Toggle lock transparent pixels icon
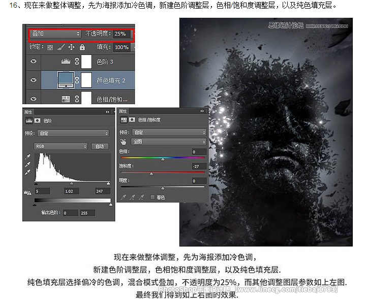Viewport: 366px width, 299px height. (50, 48)
